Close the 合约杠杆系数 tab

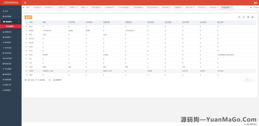pyautogui.click(x=158, y=8)
